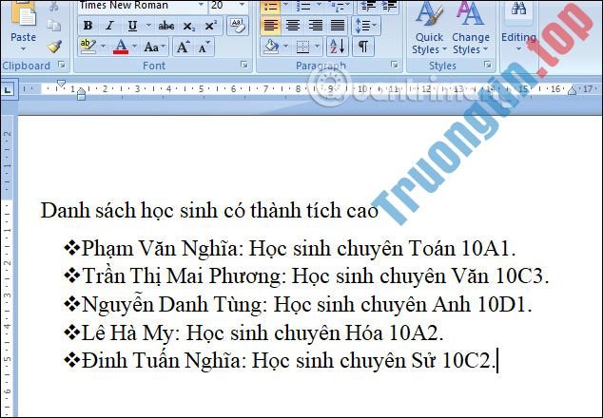
Task: Click the line 'Nguyễn Danh Tùng'
Action: pos(298,305)
